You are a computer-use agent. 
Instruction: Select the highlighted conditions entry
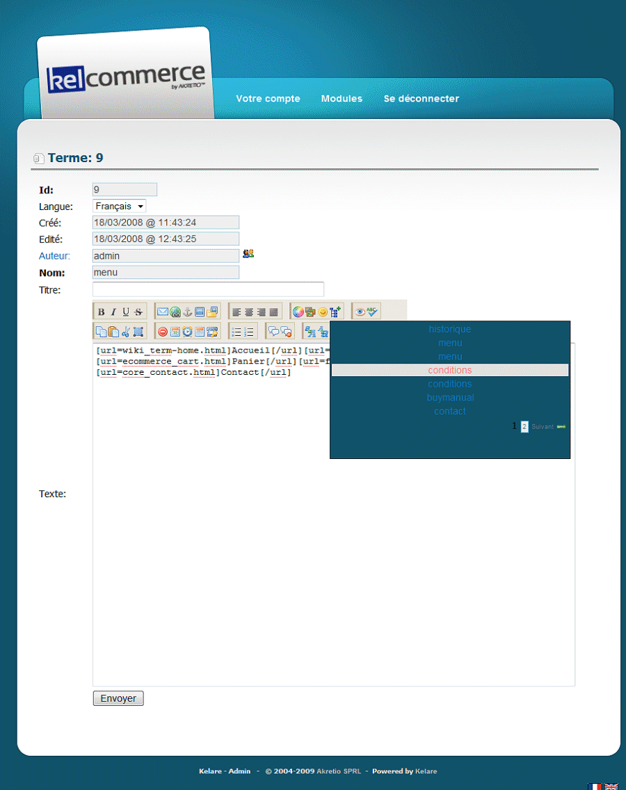click(450, 371)
